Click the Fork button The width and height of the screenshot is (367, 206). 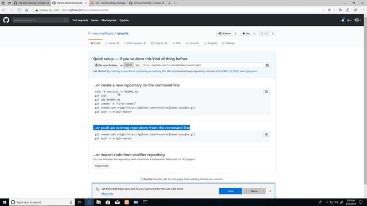265,34
